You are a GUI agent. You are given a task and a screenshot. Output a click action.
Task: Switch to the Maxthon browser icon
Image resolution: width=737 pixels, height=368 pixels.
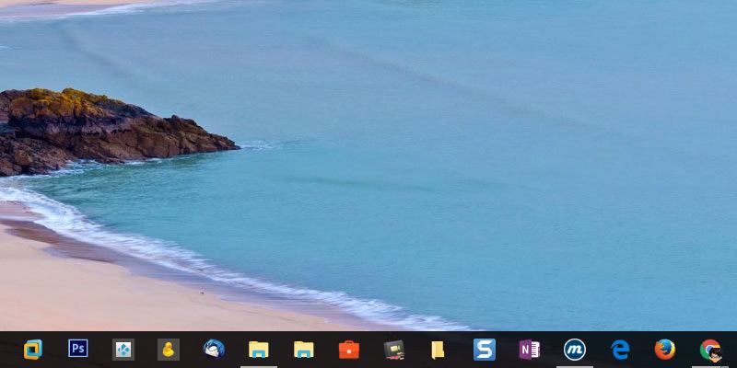click(x=574, y=350)
